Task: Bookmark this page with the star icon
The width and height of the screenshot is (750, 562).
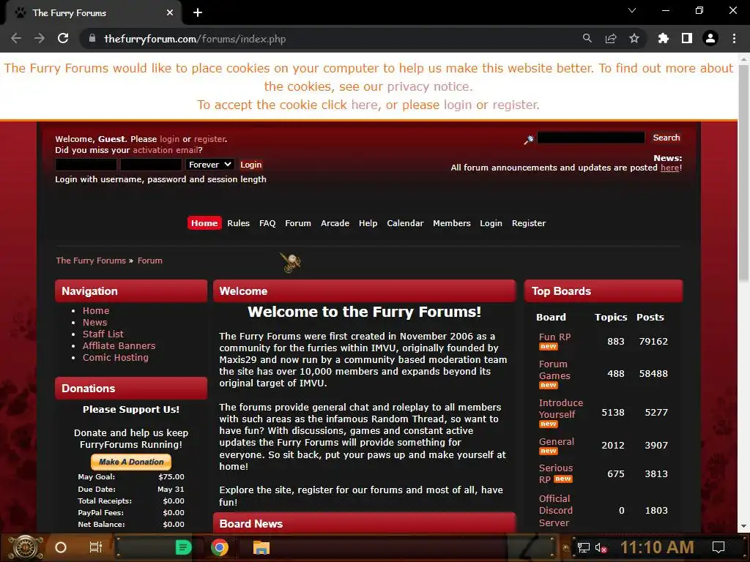Action: [x=634, y=38]
